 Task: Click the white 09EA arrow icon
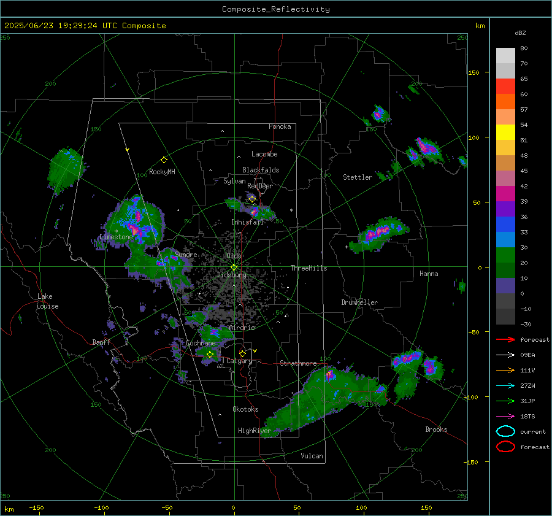(x=505, y=355)
